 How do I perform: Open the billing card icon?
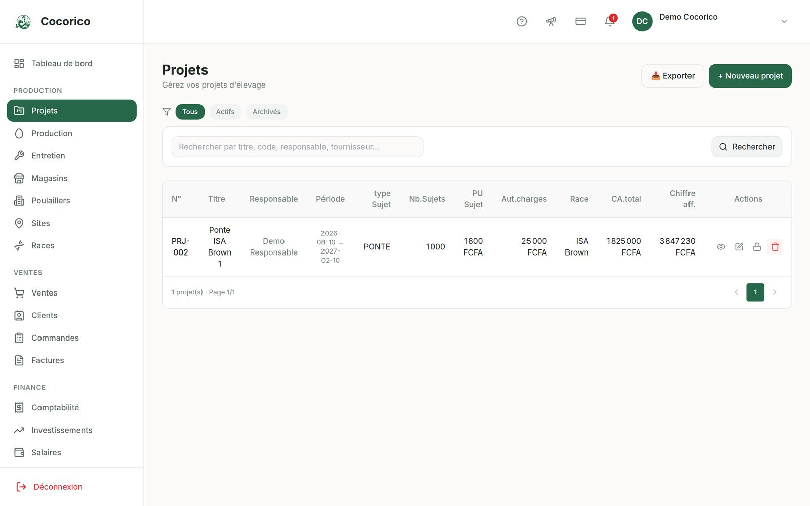(x=581, y=21)
